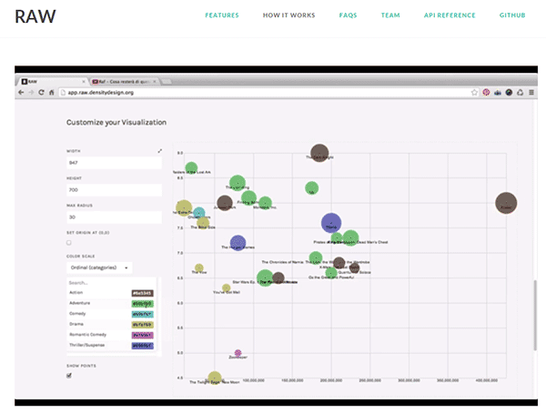The width and height of the screenshot is (546, 413).
Task: Click the Thriller/Suspense blue color swatch
Action: pyautogui.click(x=143, y=346)
